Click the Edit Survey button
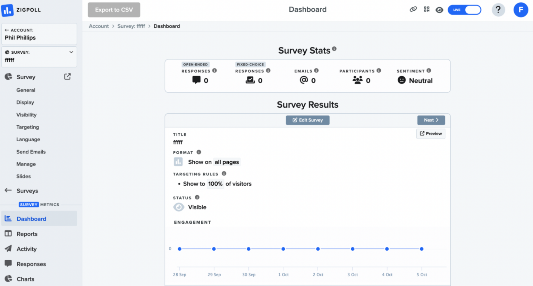This screenshot has width=533, height=286. (x=307, y=120)
